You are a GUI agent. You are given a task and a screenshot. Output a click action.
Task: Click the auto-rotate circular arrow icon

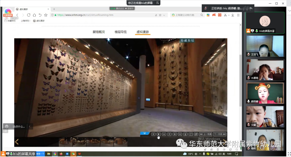[191, 134]
